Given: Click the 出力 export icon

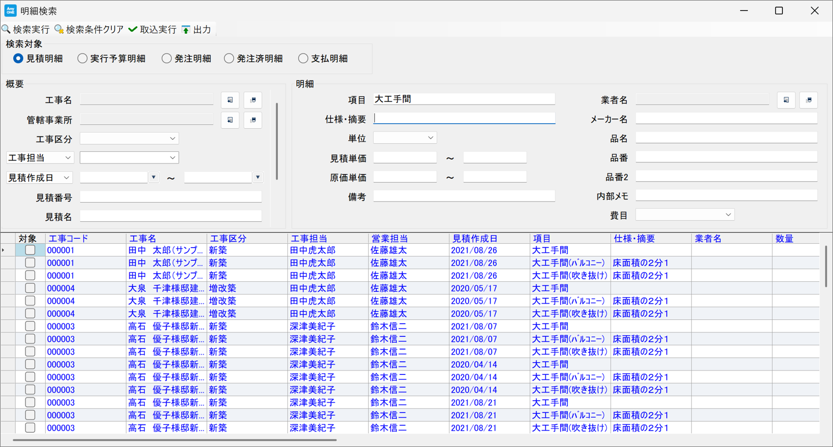Looking at the screenshot, I should 186,30.
